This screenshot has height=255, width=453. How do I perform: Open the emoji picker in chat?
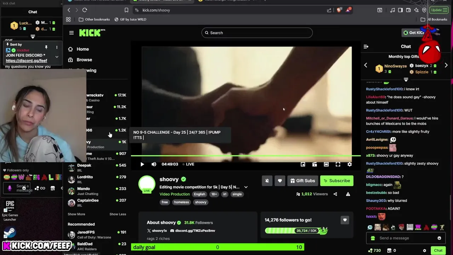[439, 238]
